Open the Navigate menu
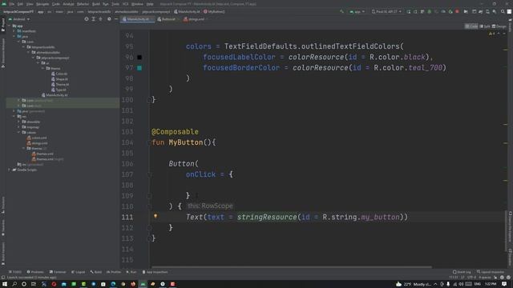This screenshot has height=288, width=513. click(42, 4)
